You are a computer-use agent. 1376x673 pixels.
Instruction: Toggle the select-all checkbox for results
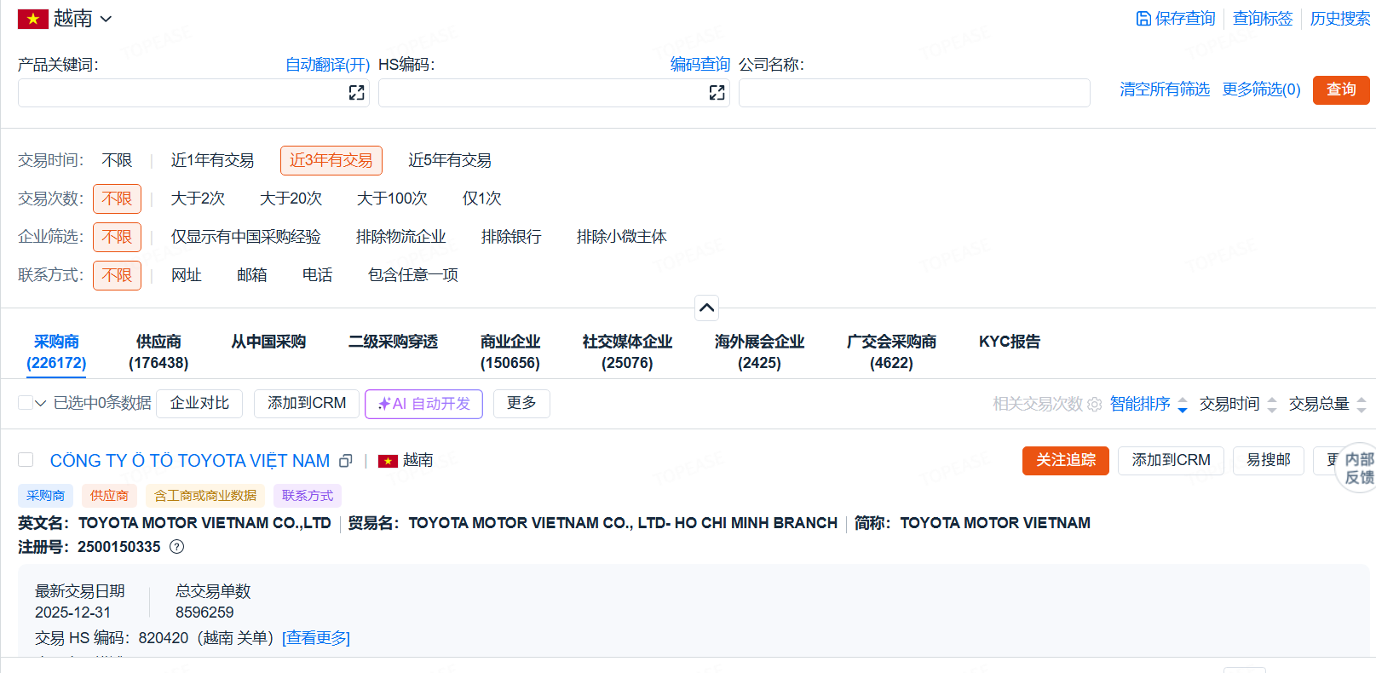click(25, 403)
